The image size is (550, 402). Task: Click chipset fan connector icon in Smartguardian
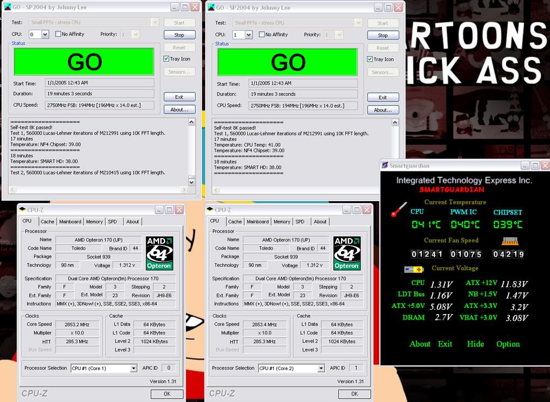510,241
